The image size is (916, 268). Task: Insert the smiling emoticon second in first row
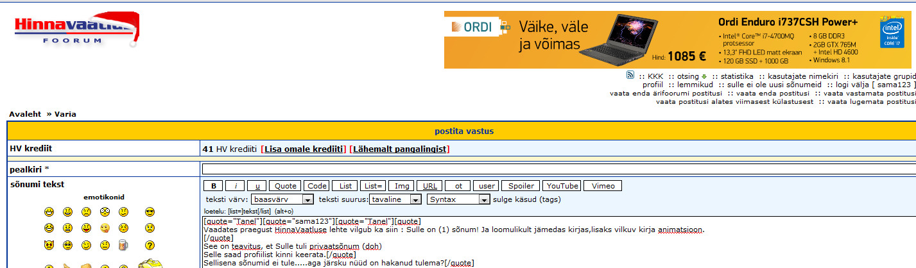click(x=67, y=212)
